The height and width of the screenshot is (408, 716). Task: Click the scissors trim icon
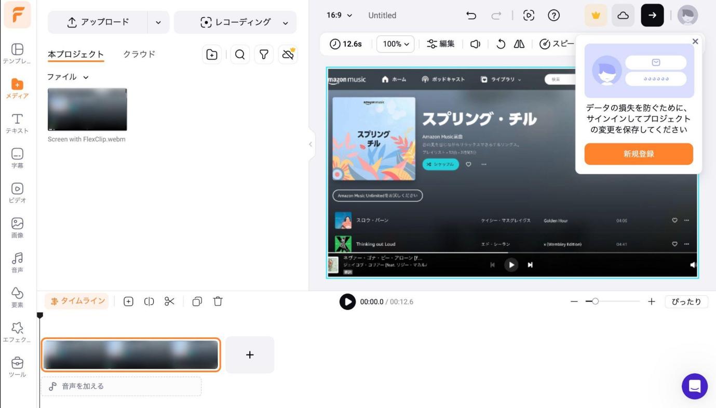click(170, 301)
